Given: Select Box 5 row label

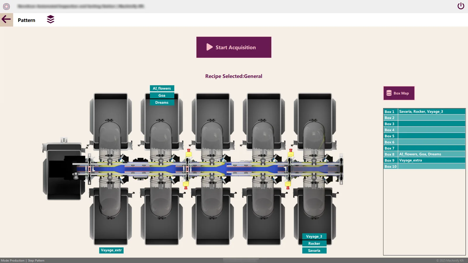Looking at the screenshot, I should pos(390,136).
